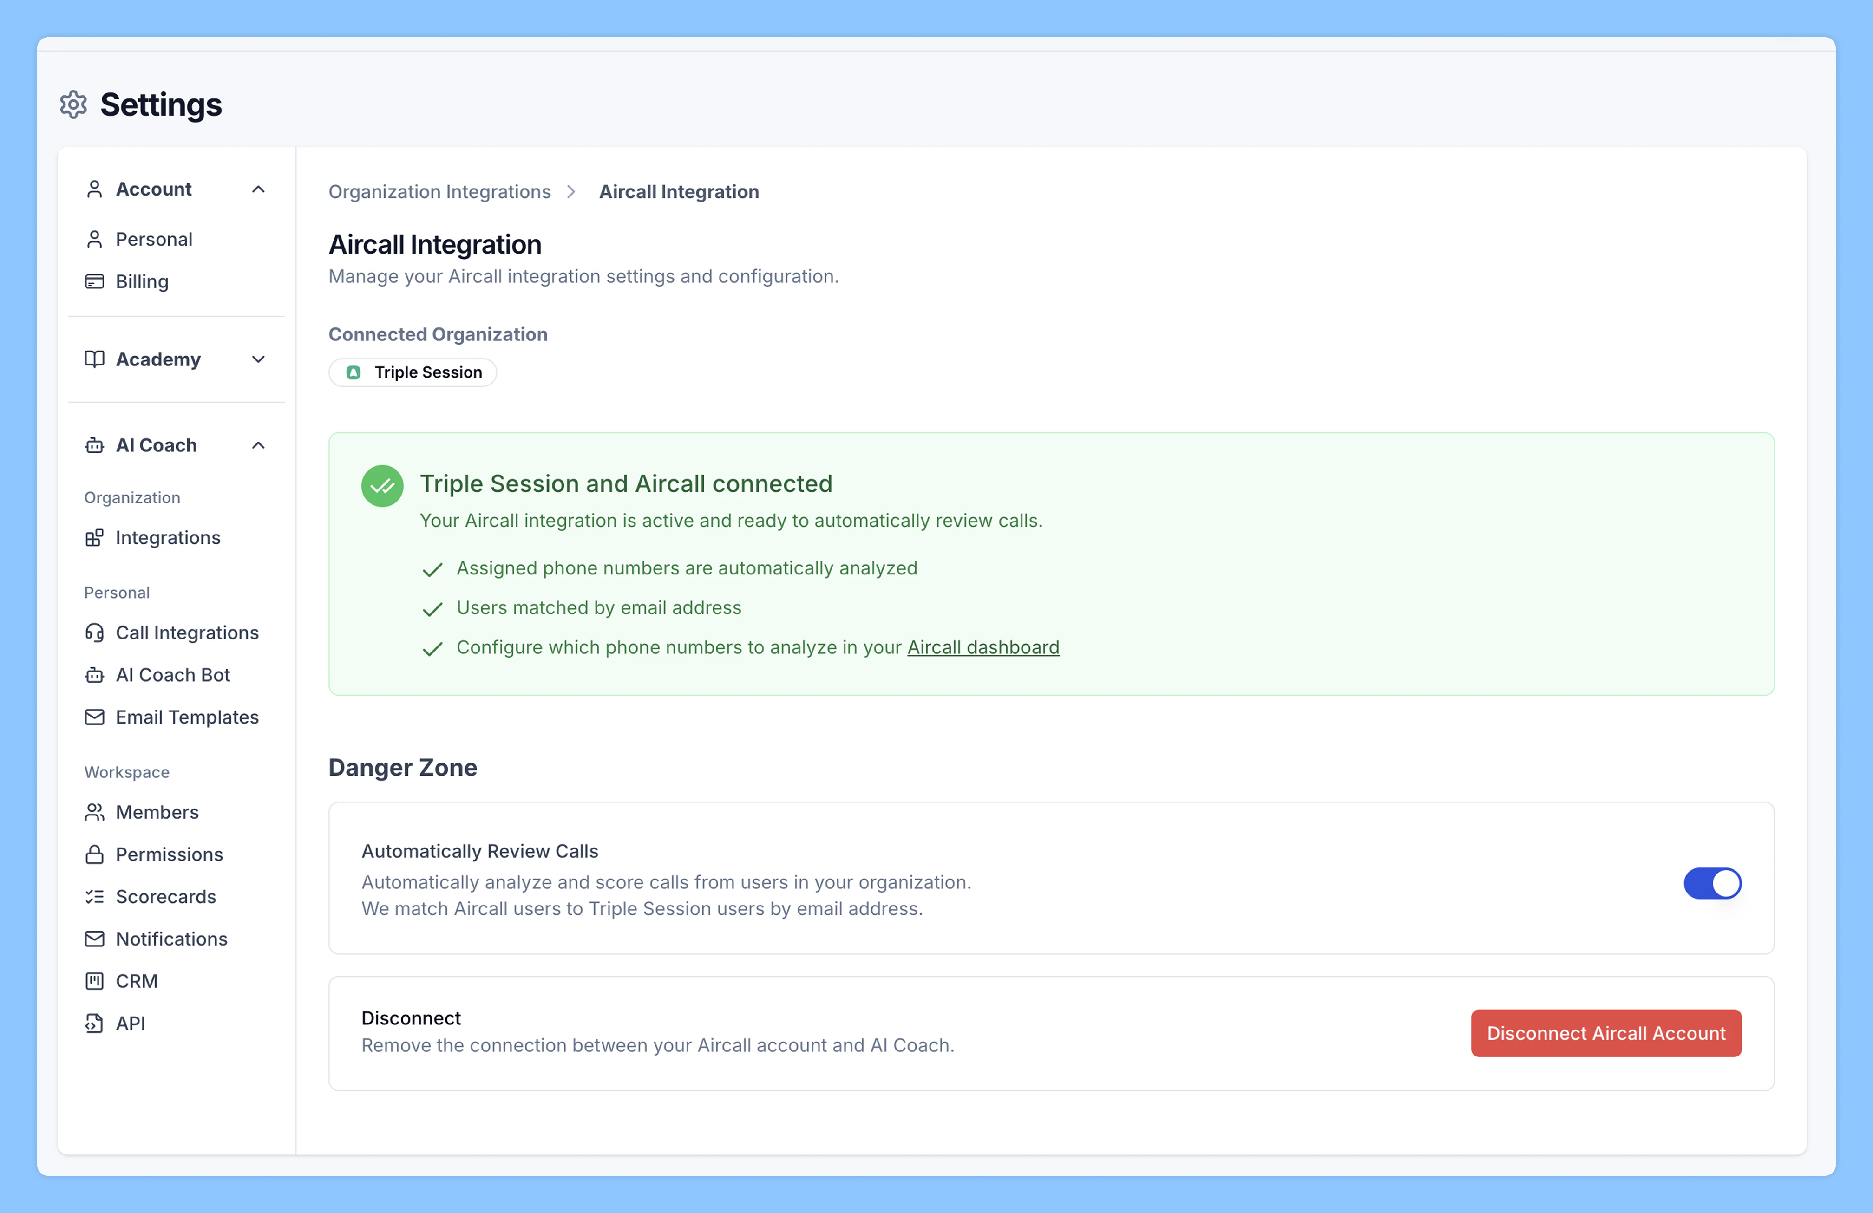
Task: Click the AI Coach section header
Action: [176, 445]
